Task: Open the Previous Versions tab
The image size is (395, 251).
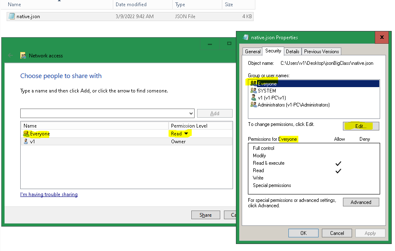Action: pyautogui.click(x=321, y=51)
